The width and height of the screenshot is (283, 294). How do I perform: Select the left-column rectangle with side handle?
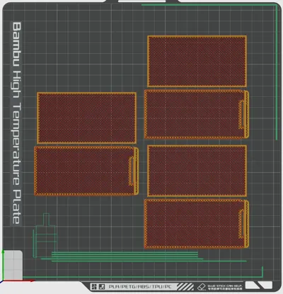[86, 171]
